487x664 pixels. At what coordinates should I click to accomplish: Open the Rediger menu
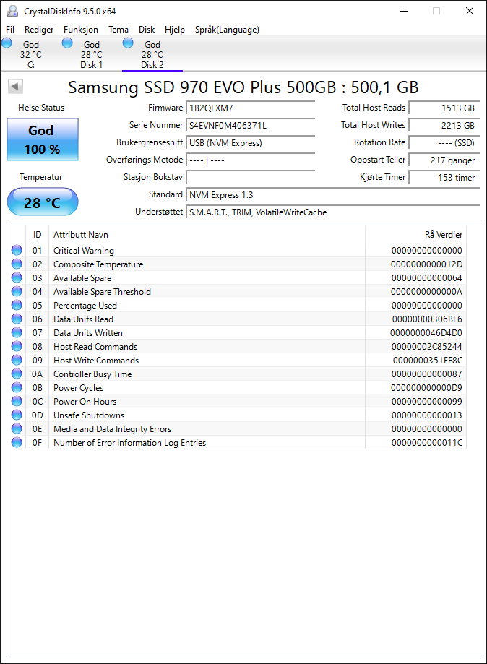pos(39,30)
